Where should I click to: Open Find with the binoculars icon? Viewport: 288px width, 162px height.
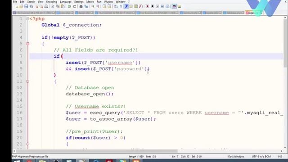tap(81, 6)
